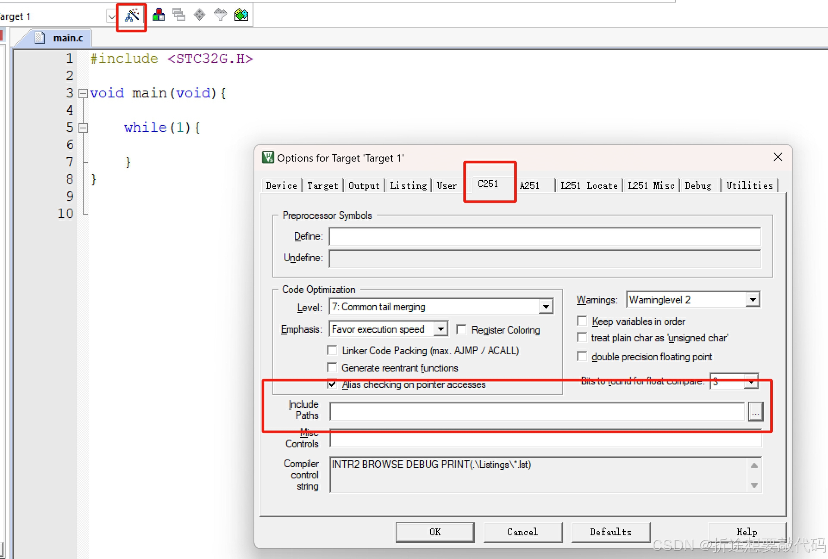The width and height of the screenshot is (828, 559).
Task: Click Manage Run-Time Environment diamond icon
Action: pos(199,15)
